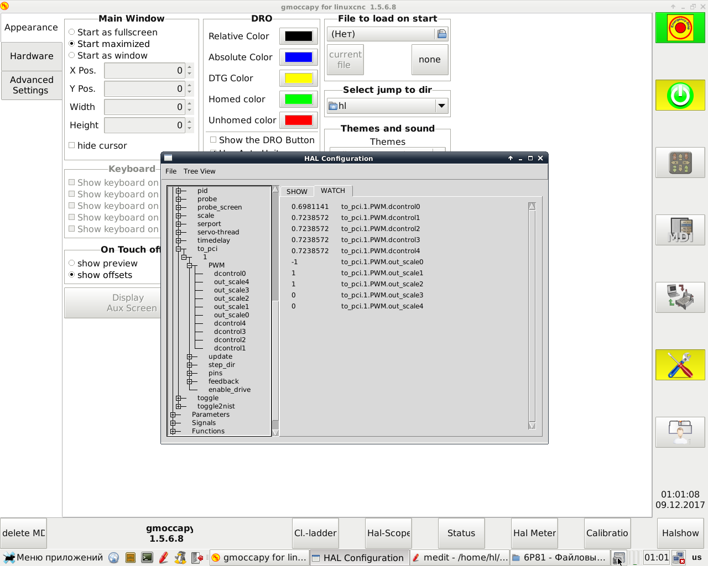Open Tree View menu in HAL Configuration

[199, 171]
